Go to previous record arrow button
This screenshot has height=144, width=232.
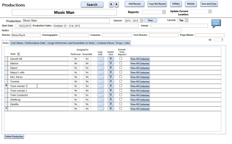[111, 4]
